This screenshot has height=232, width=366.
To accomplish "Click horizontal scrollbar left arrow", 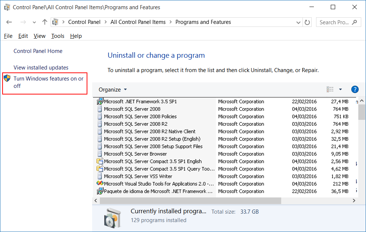I will tap(96, 200).
